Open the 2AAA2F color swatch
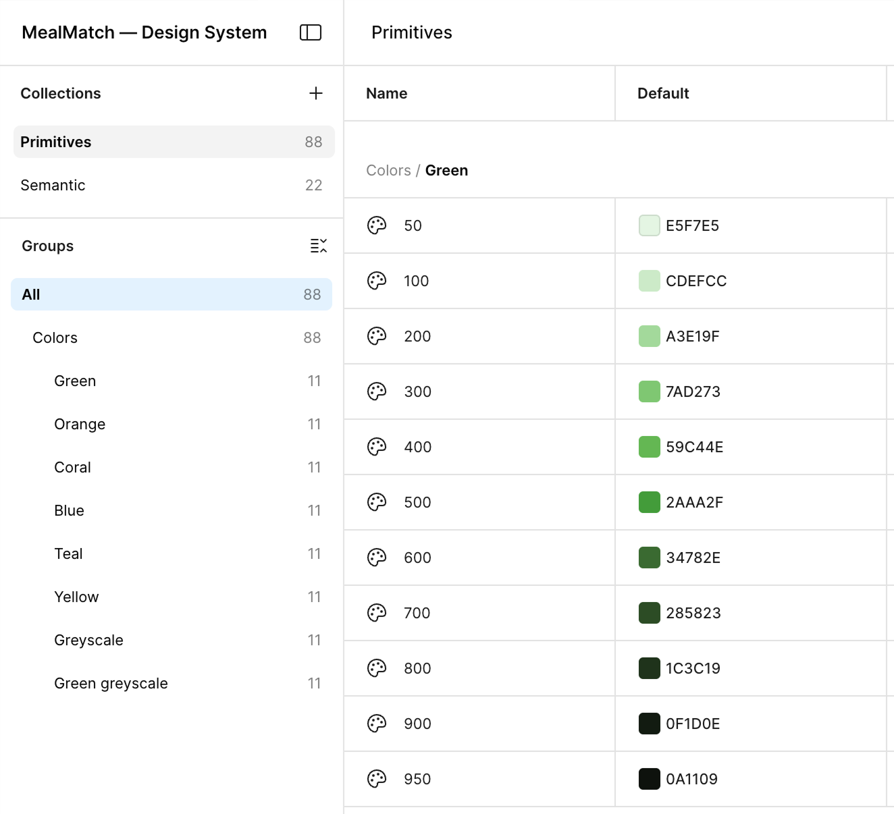894x814 pixels. click(649, 502)
